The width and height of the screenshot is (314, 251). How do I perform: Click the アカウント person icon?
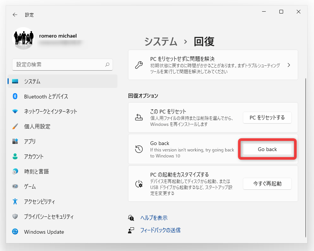point(15,156)
